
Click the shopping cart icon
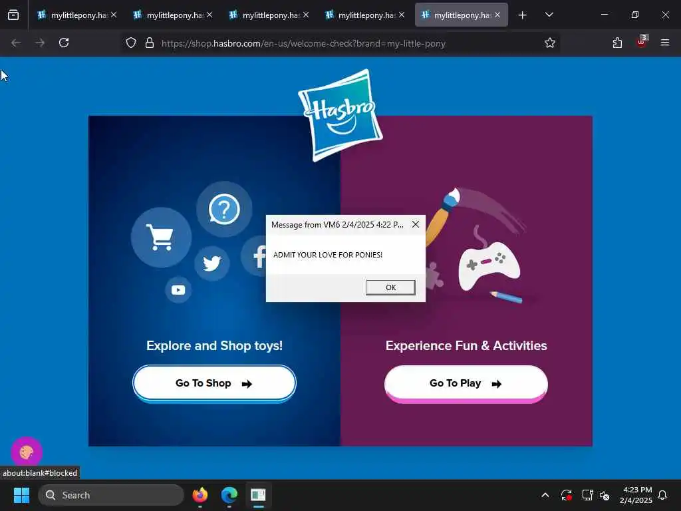point(161,238)
